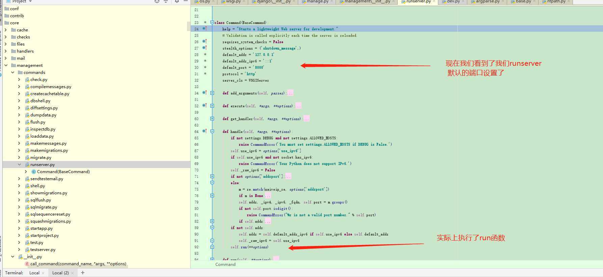The height and width of the screenshot is (277, 603).
Task: Expand the folded block at line 71
Action: 212,176
